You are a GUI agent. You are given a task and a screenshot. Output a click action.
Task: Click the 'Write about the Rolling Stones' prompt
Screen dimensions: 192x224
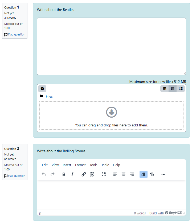(x=61, y=151)
